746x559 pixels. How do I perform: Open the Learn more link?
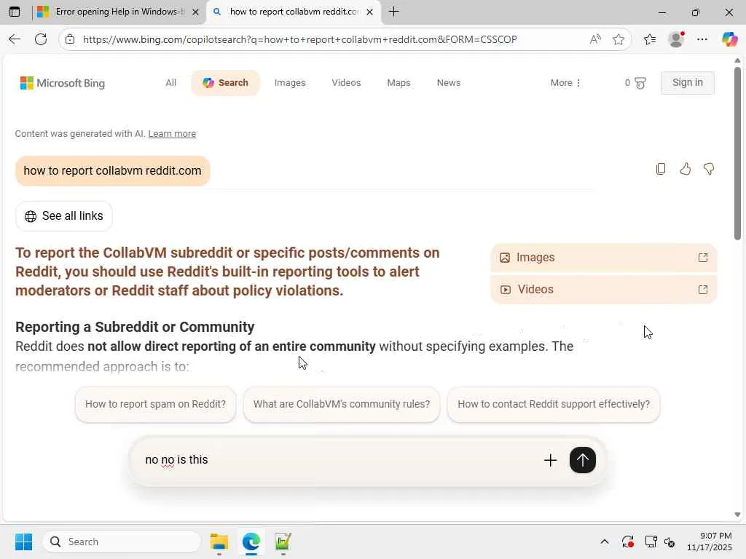[172, 134]
